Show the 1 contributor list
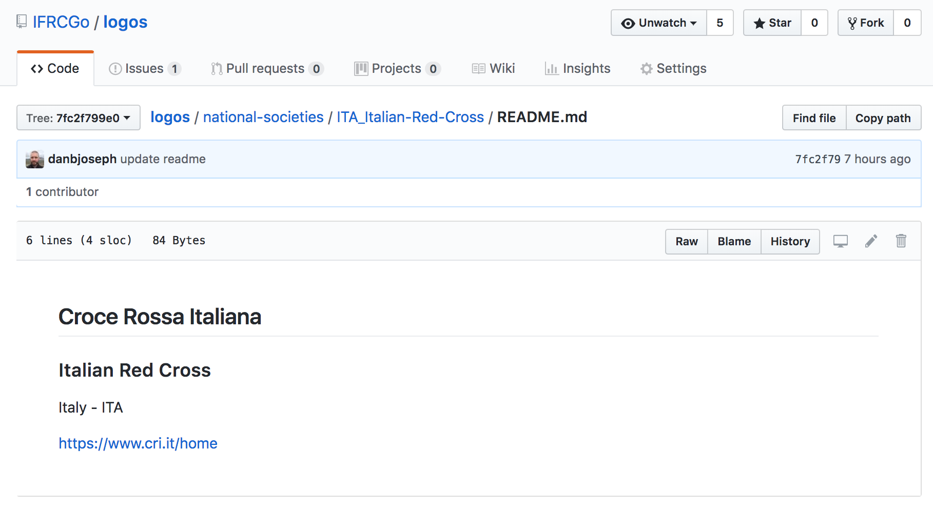 point(62,192)
